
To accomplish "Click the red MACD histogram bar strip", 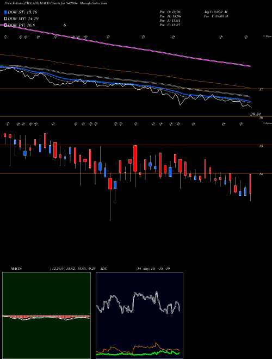I will 46,317.
